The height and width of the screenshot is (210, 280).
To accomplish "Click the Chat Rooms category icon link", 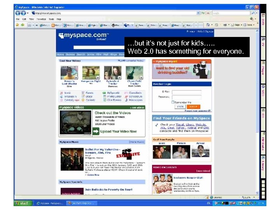I will pos(105,100).
